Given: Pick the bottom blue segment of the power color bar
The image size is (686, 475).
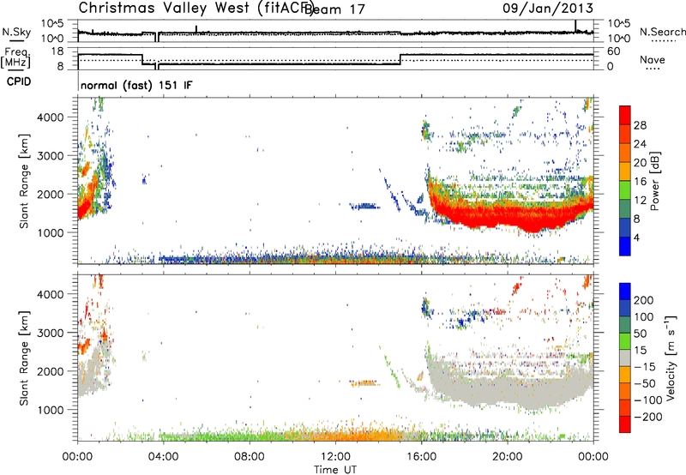Looking at the screenshot, I should [x=625, y=246].
